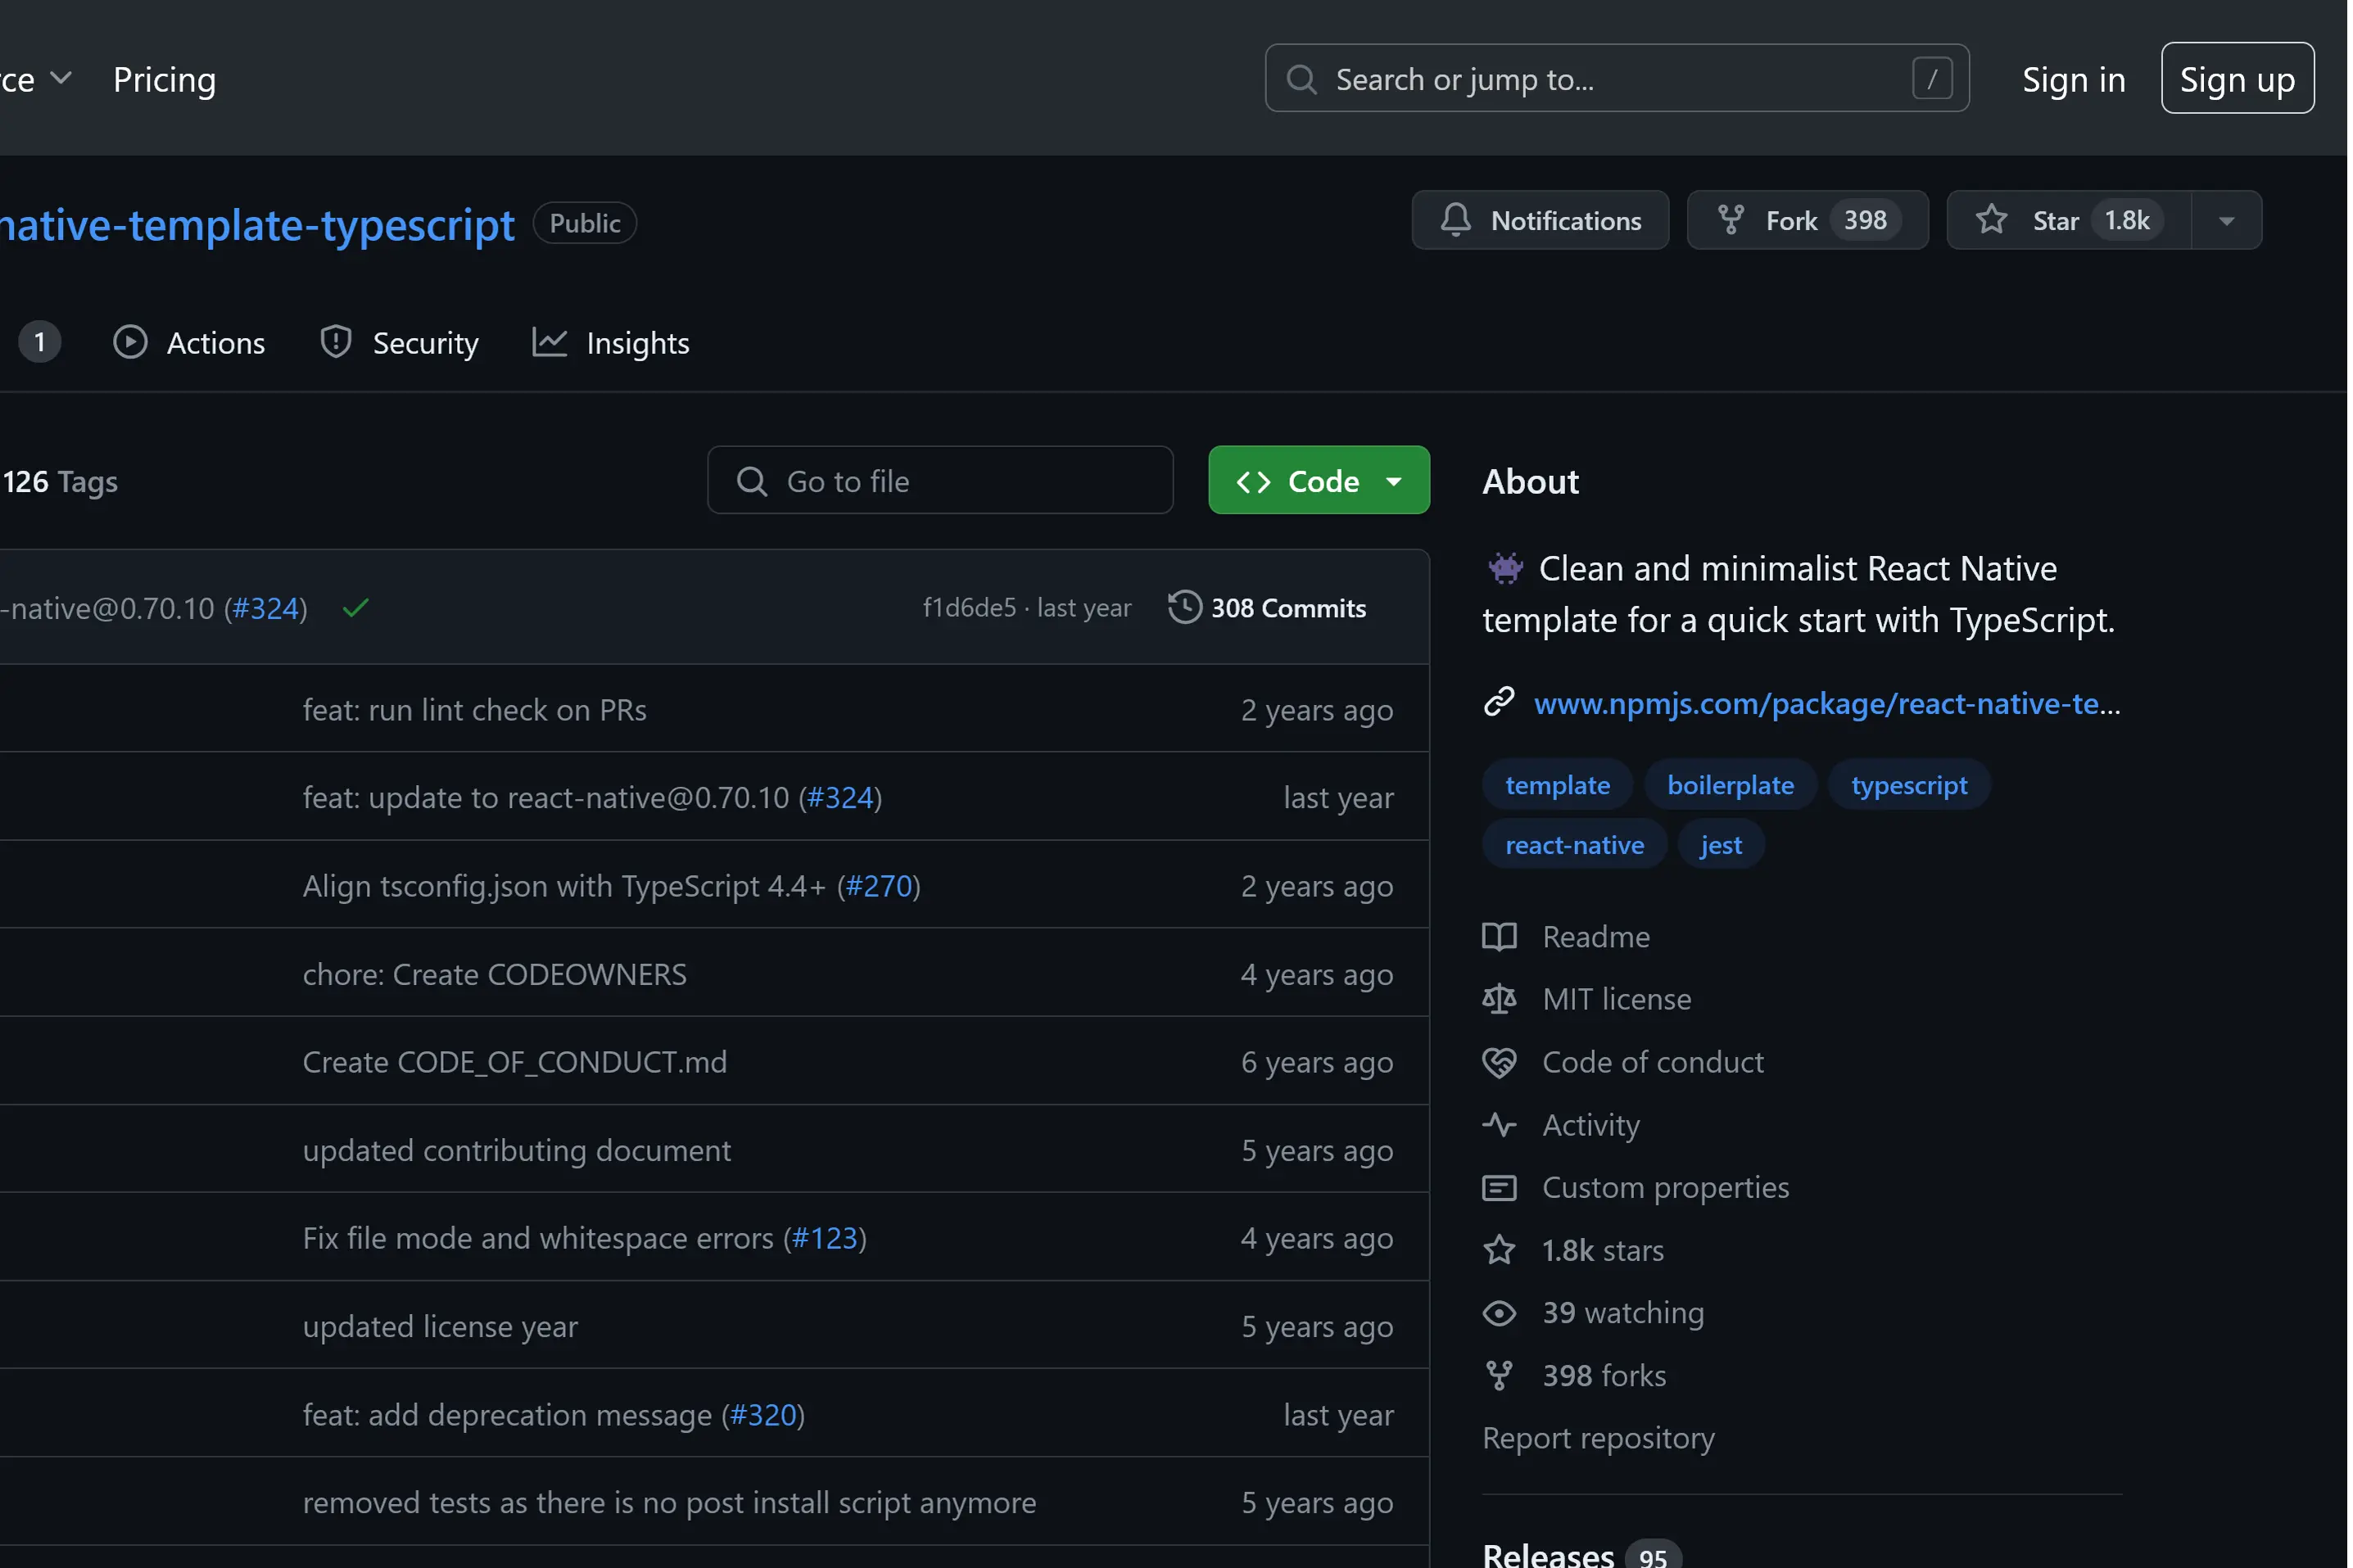Expand the star lists dropdown arrow
The image size is (2353, 1568).
point(2226,221)
